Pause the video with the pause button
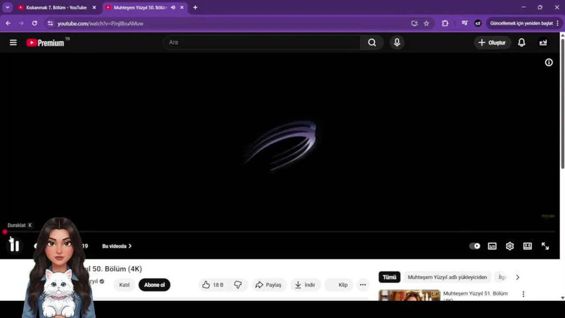Viewport: 565px width, 318px height. [15, 246]
